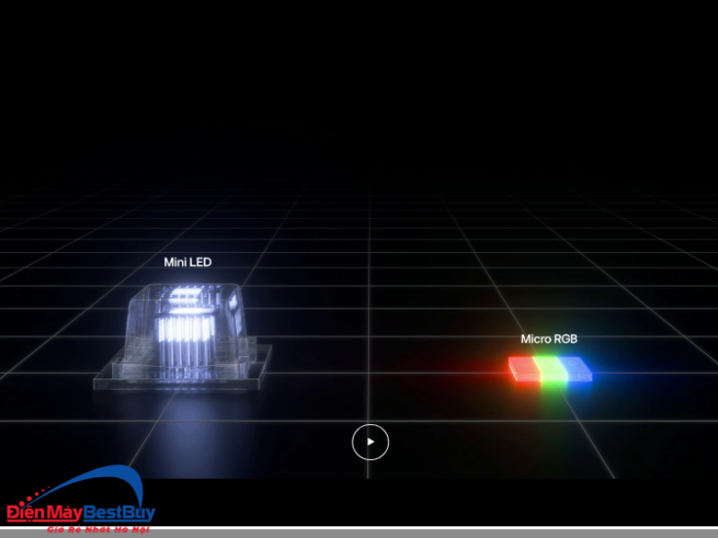Image resolution: width=718 pixels, height=538 pixels.
Task: Select the red segment of Micro RGB
Action: coord(521,368)
